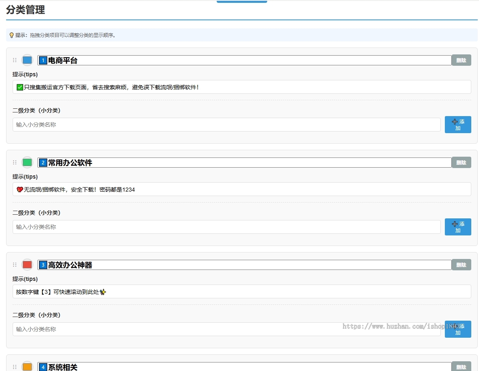Open the green color swatch for 常用办公软件
The height and width of the screenshot is (371, 479).
(27, 162)
